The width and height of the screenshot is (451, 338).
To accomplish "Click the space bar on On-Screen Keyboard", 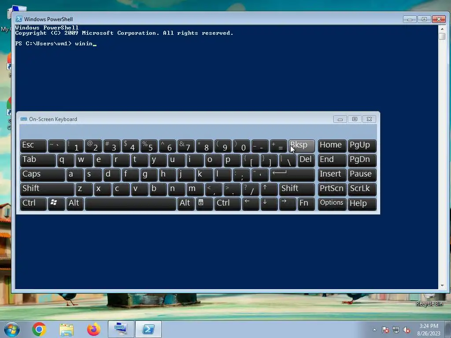I will [130, 204].
